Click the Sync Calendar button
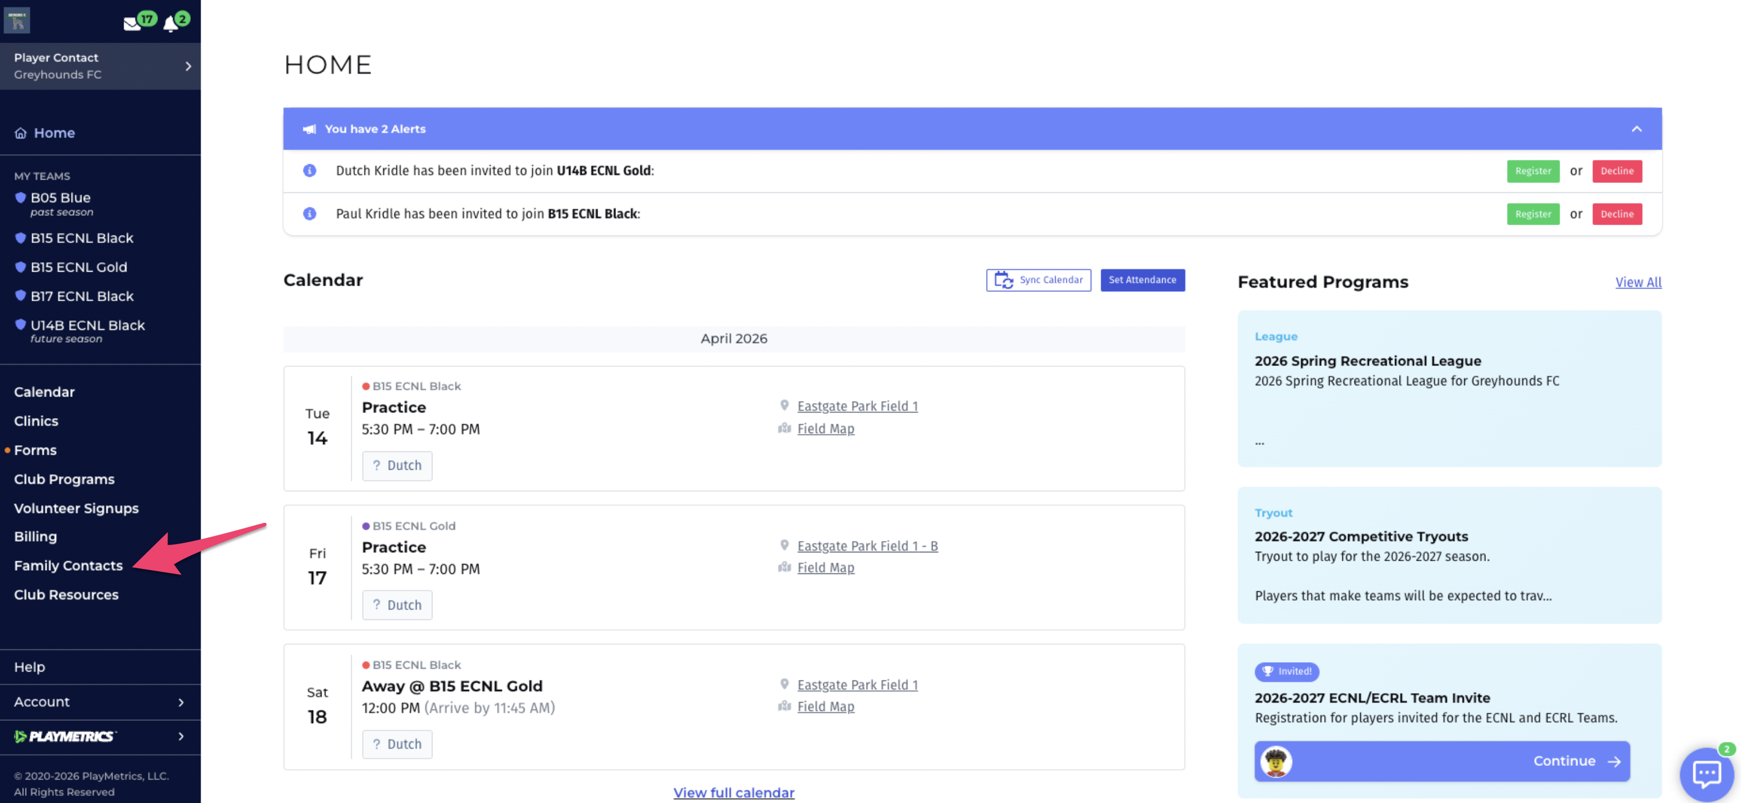The height and width of the screenshot is (803, 1741). click(1038, 280)
